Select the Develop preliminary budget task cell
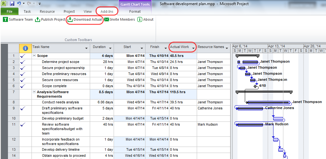This screenshot has height=159, width=326. click(x=62, y=118)
